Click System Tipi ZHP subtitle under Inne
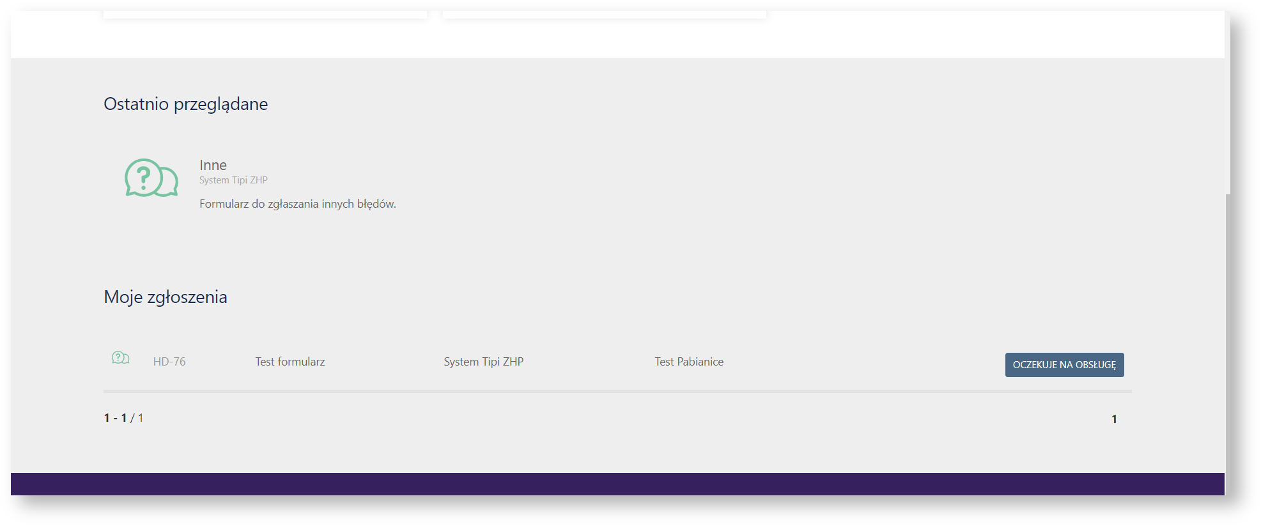 [x=233, y=180]
